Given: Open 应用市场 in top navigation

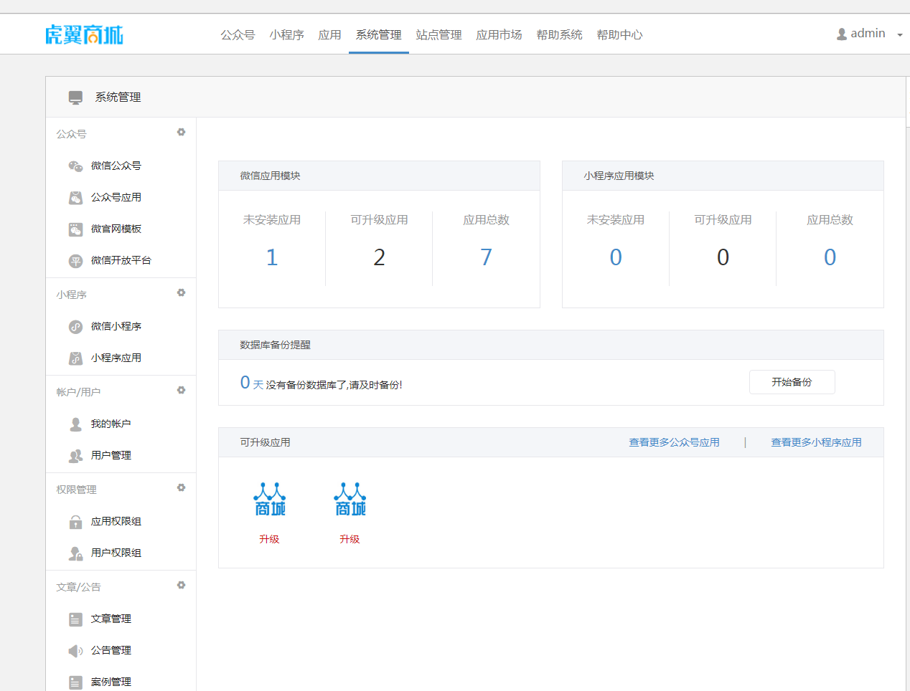Looking at the screenshot, I should point(499,34).
